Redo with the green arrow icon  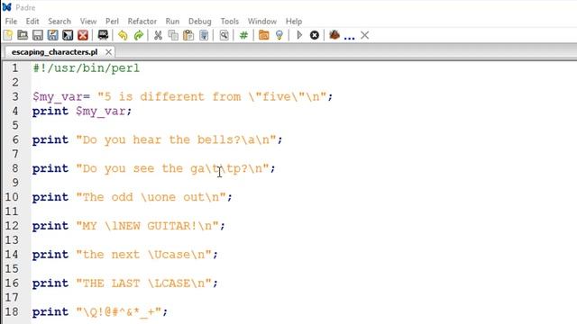[138, 35]
